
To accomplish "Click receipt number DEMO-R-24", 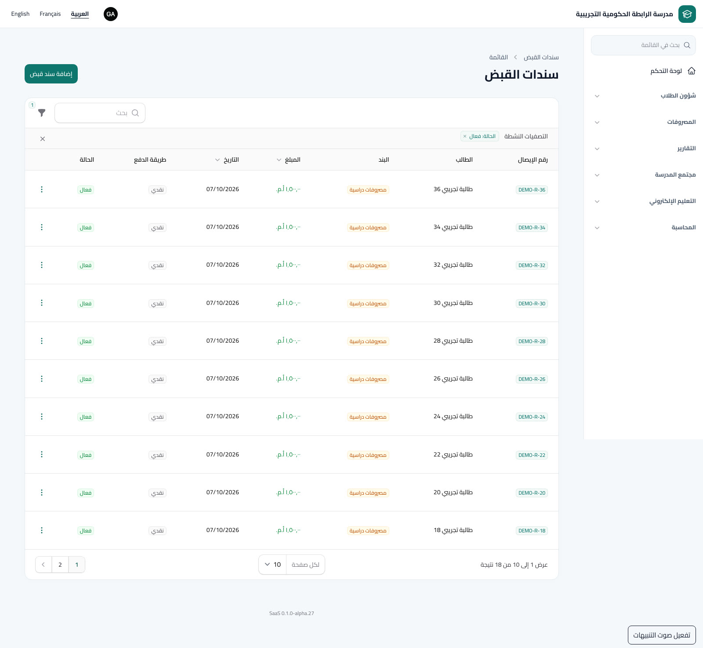I will pyautogui.click(x=532, y=417).
